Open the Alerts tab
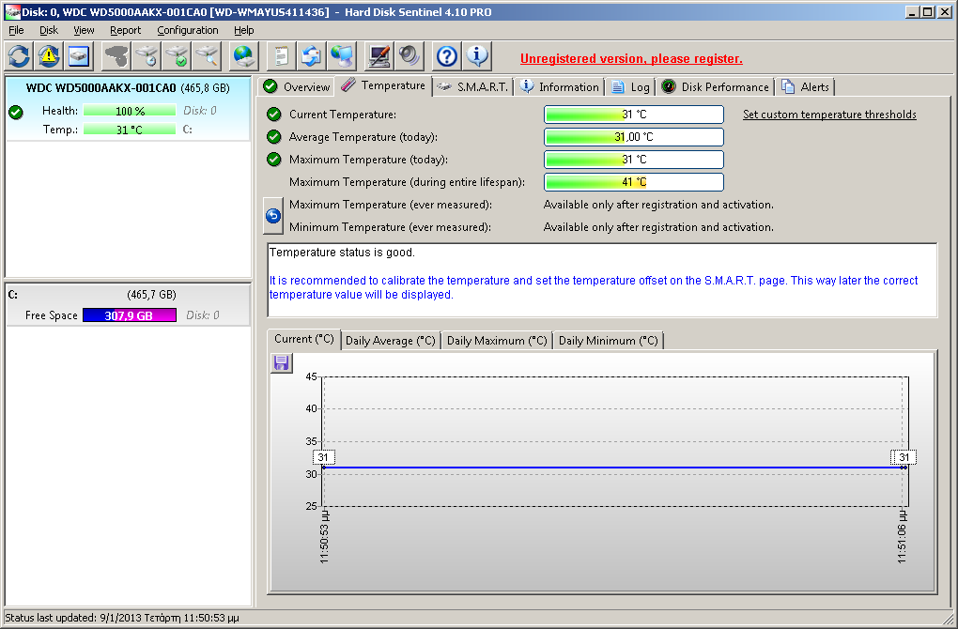This screenshot has width=958, height=629. pos(805,86)
